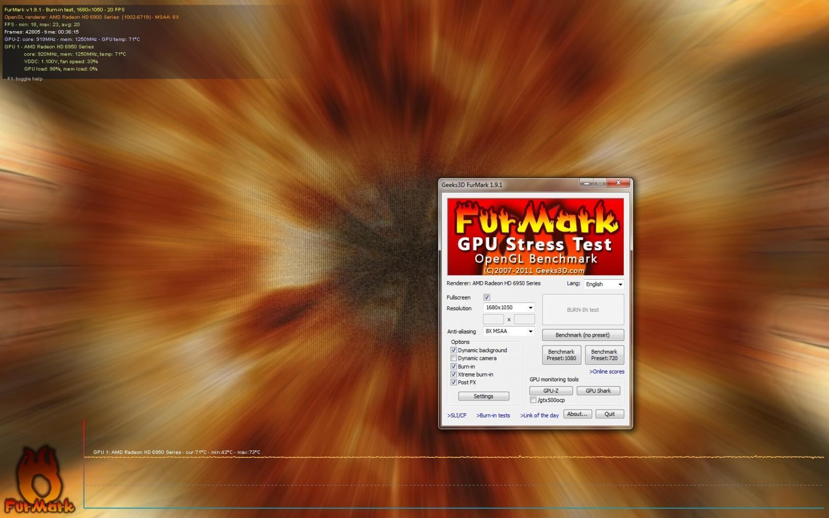This screenshot has width=829, height=518.
Task: Click the FurMark v1.9.1 Burn-in test title line
Action: click(64, 10)
